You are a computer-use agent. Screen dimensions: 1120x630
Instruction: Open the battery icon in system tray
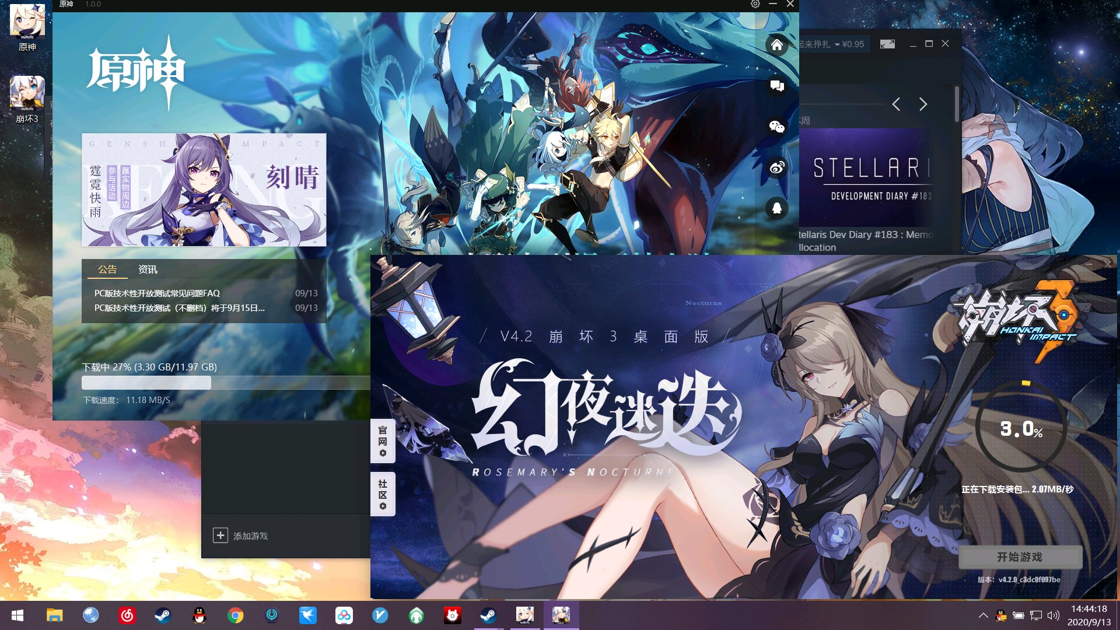click(x=1019, y=615)
